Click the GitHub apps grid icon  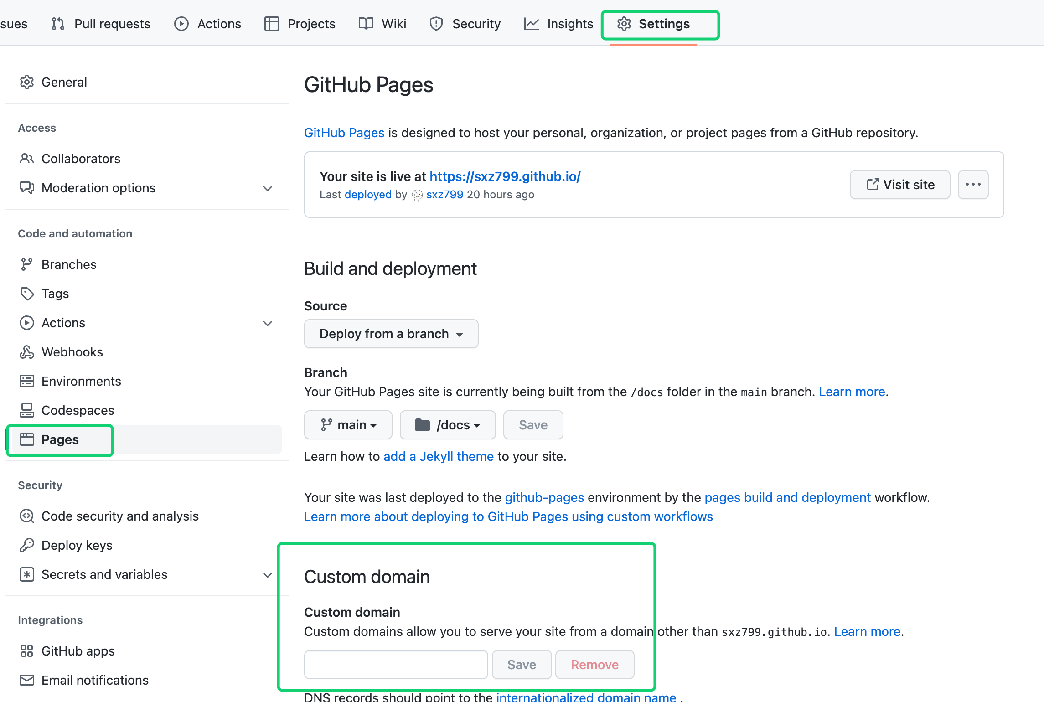tap(27, 651)
